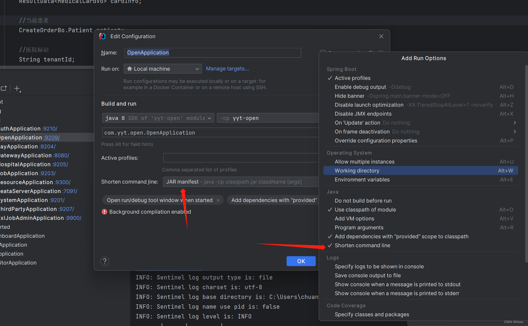Select SystemApplication :9201/ in Services
This screenshot has width=528, height=326.
tap(32, 200)
